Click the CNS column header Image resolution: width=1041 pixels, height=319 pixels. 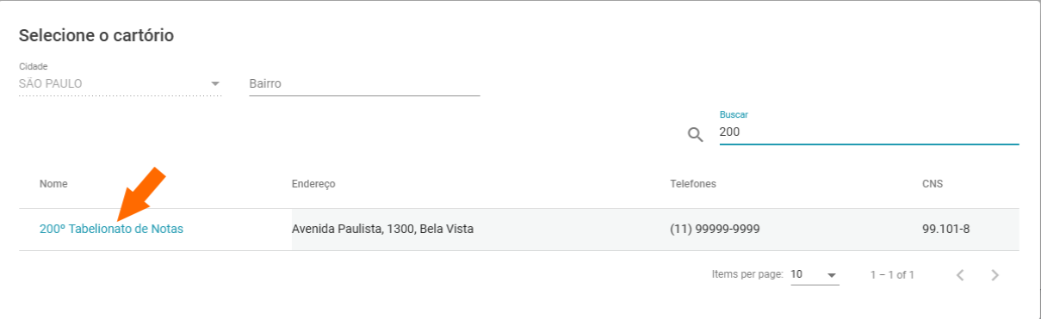tap(933, 184)
